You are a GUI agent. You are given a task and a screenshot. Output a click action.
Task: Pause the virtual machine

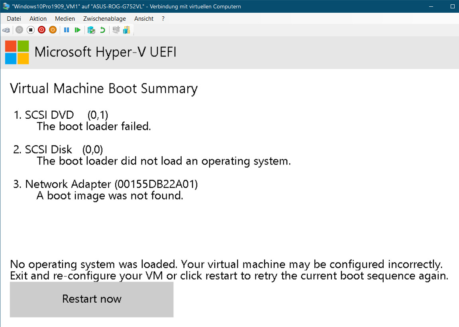(67, 30)
